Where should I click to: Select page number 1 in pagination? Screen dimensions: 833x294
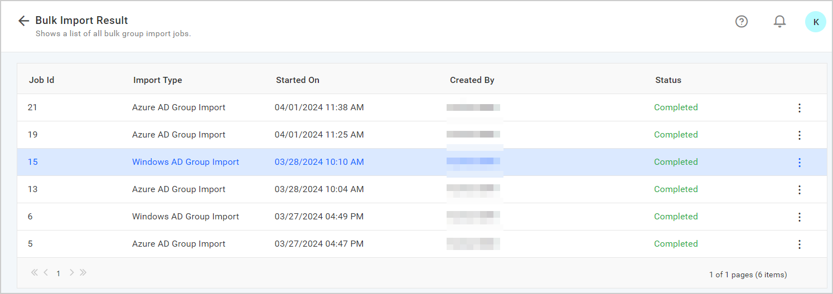click(x=59, y=273)
